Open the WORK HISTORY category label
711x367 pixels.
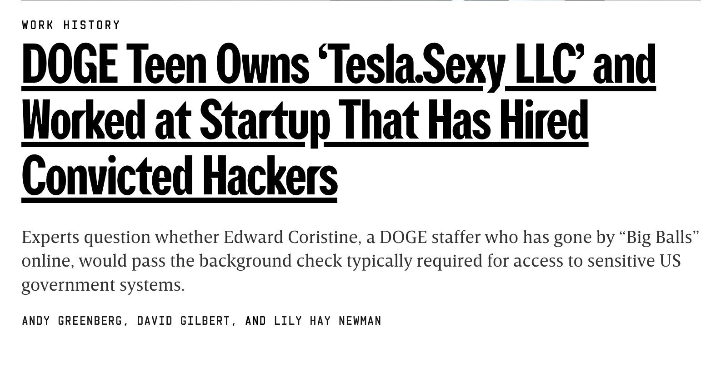pos(71,25)
